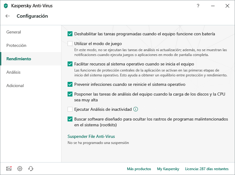235x175 pixels.
Task: Select the Análisis section
Action: click(x=13, y=72)
